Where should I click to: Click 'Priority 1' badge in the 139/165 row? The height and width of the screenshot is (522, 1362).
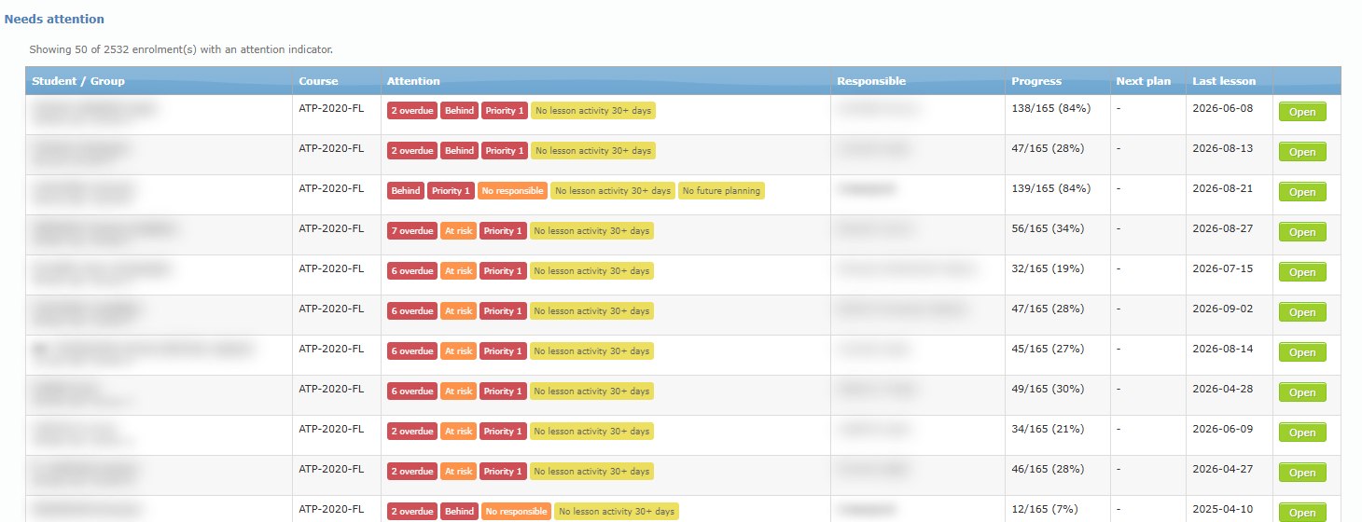click(451, 190)
